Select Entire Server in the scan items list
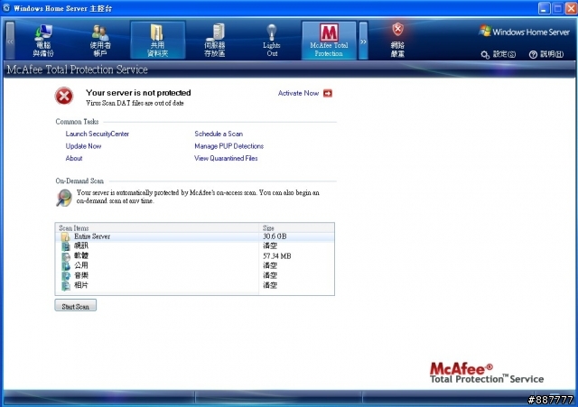 (91, 236)
